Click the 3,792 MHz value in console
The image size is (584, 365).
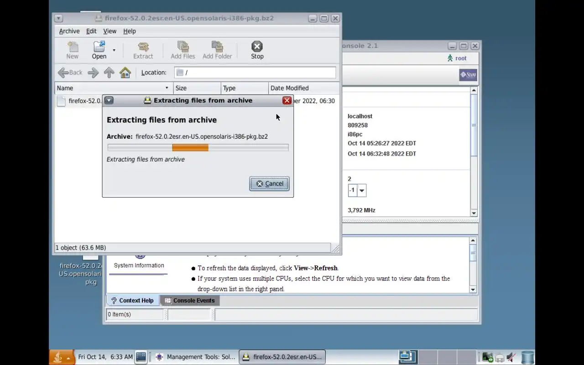[x=361, y=210]
